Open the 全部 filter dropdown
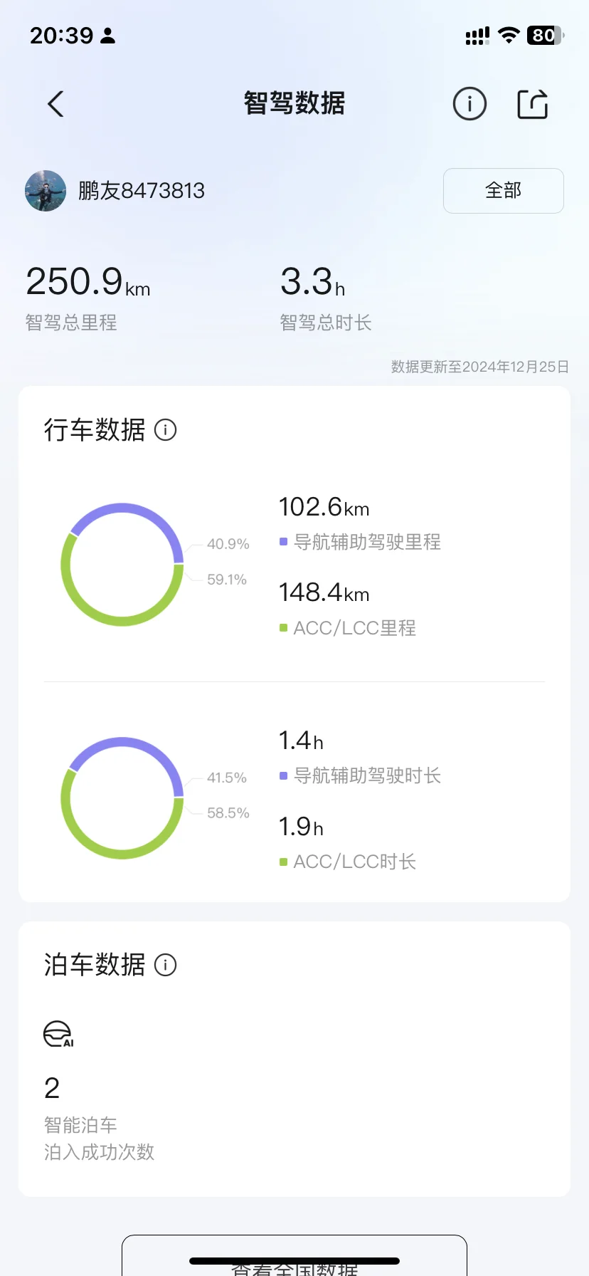Screen dimensions: 589x1276 point(504,191)
